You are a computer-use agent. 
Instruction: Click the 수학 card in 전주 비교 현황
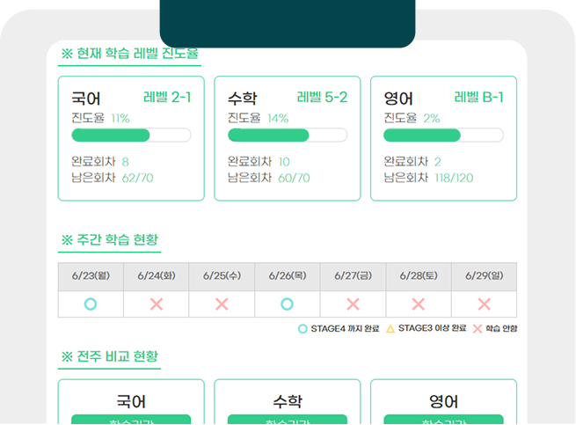click(x=288, y=402)
